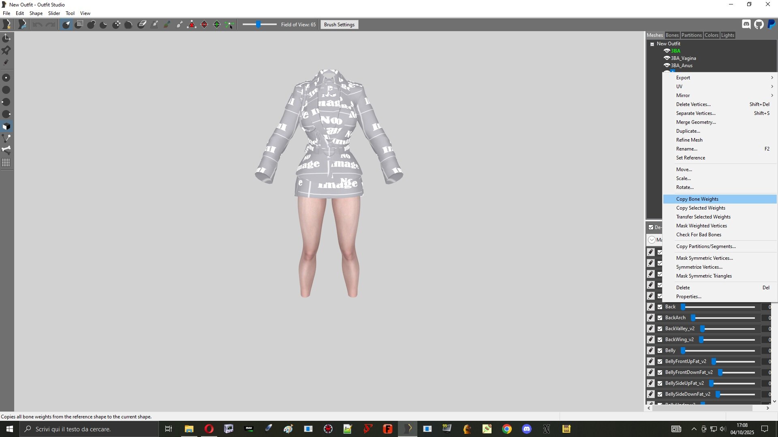This screenshot has height=437, width=778.
Task: Uncheck the BellySideDownFat_v2 slider checkbox
Action: click(660, 394)
